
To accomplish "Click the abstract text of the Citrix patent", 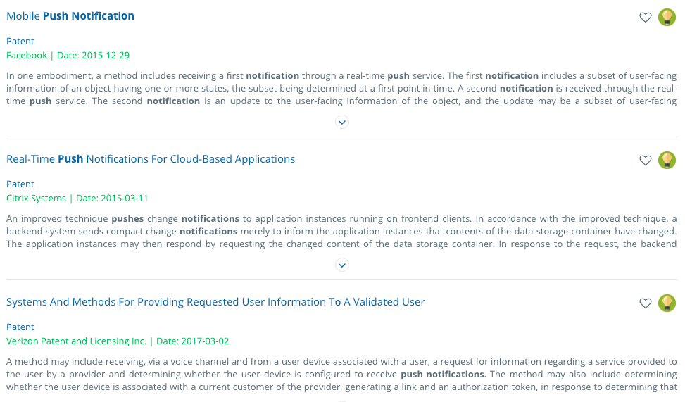I will point(341,232).
